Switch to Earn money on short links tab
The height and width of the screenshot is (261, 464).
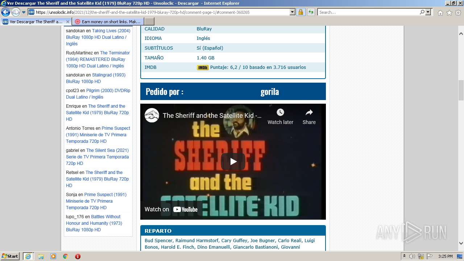pos(108,22)
